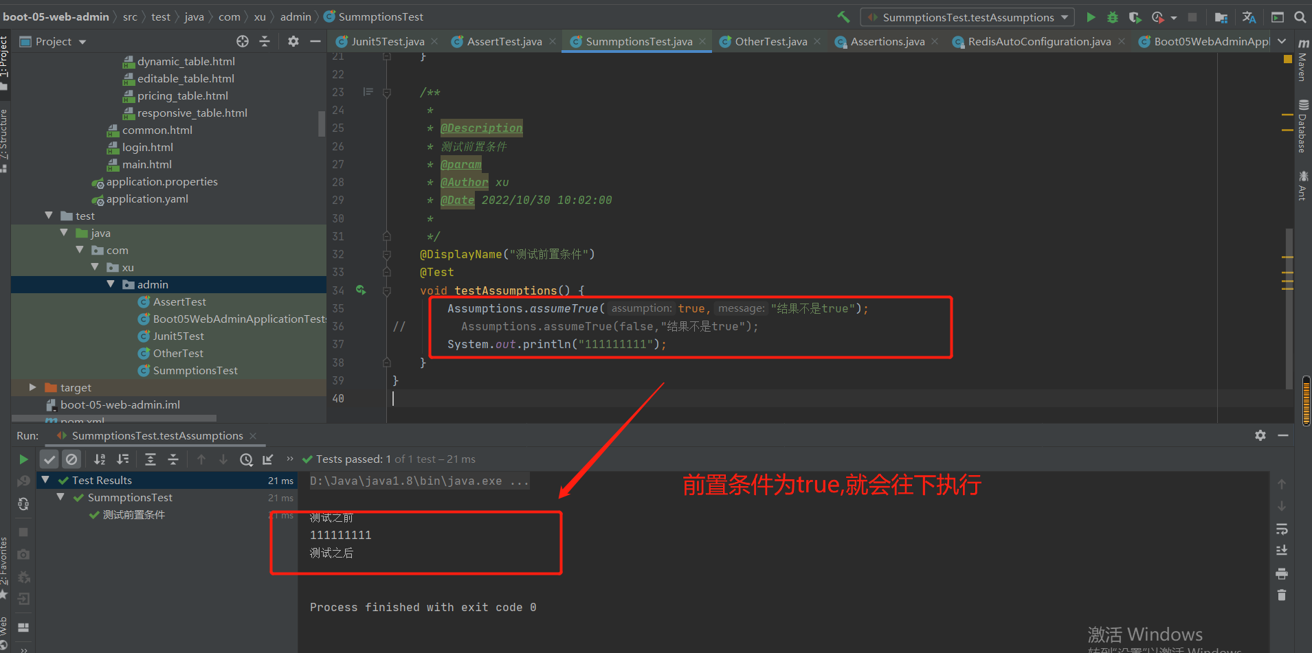Toggle Show Ignored tests button
Image resolution: width=1312 pixels, height=653 pixels.
coord(71,459)
